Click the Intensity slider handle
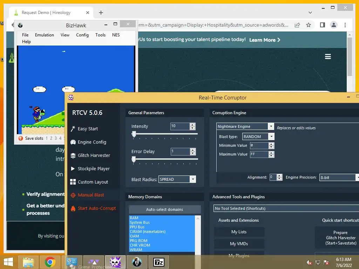This screenshot has width=359, height=269. [134, 134]
